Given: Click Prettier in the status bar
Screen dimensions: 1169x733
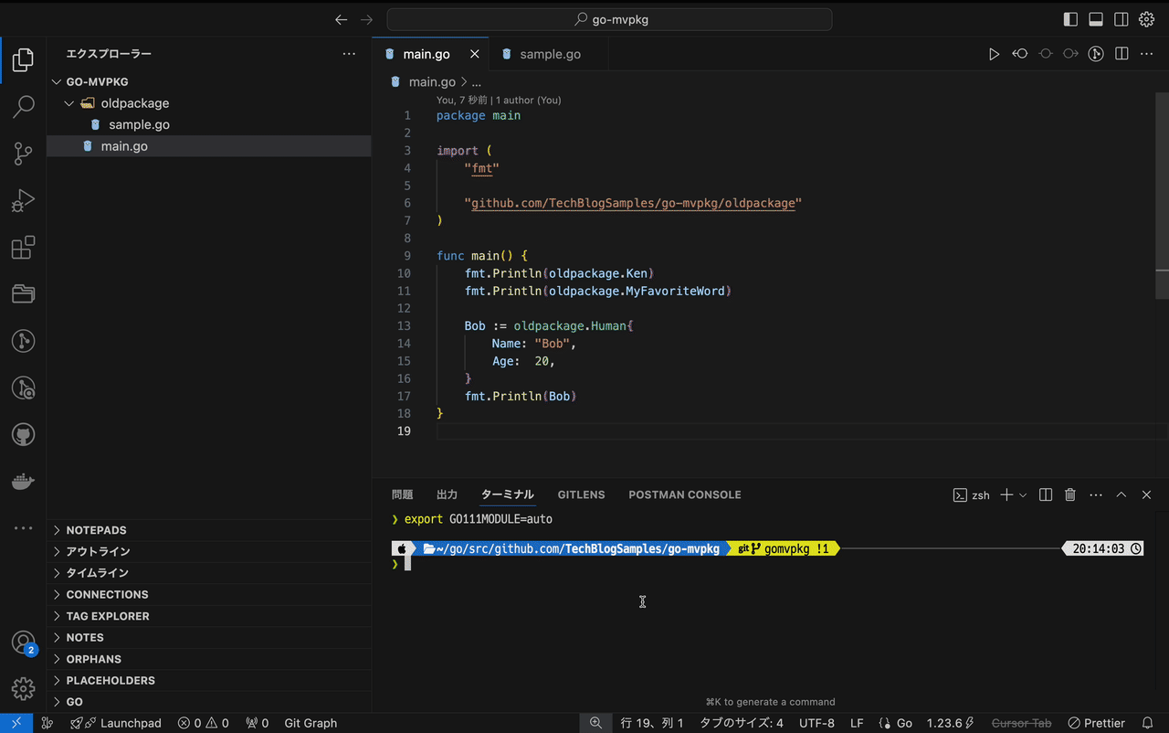Looking at the screenshot, I should (x=1096, y=723).
